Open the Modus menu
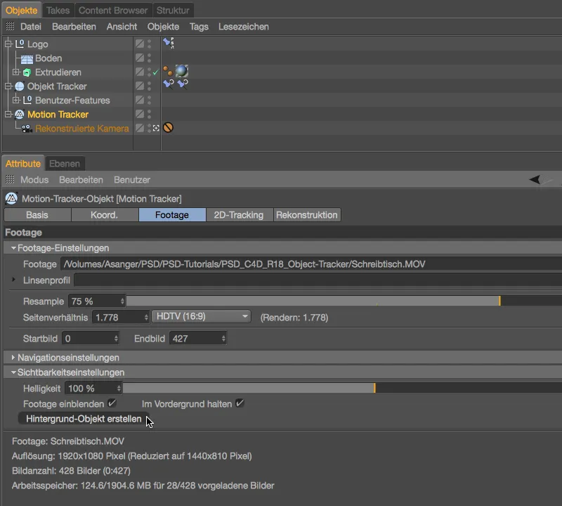 tap(34, 180)
